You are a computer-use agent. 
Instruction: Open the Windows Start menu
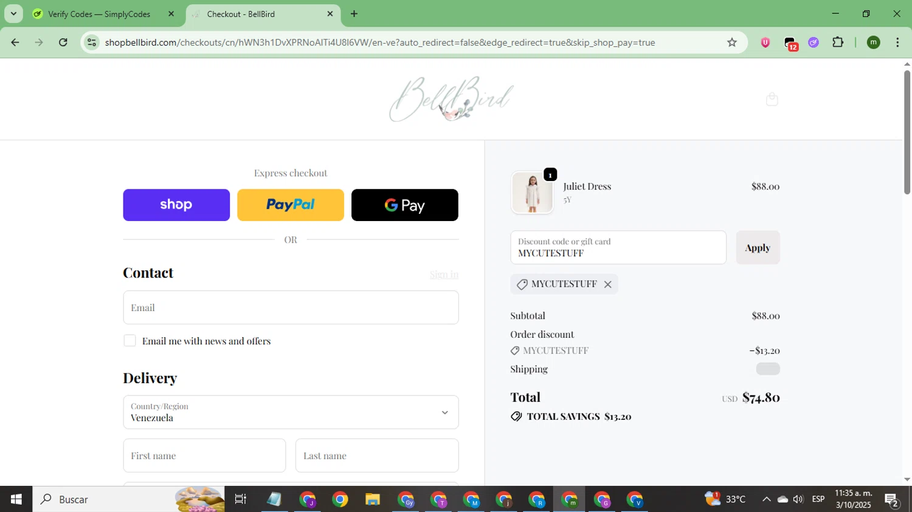[16, 499]
